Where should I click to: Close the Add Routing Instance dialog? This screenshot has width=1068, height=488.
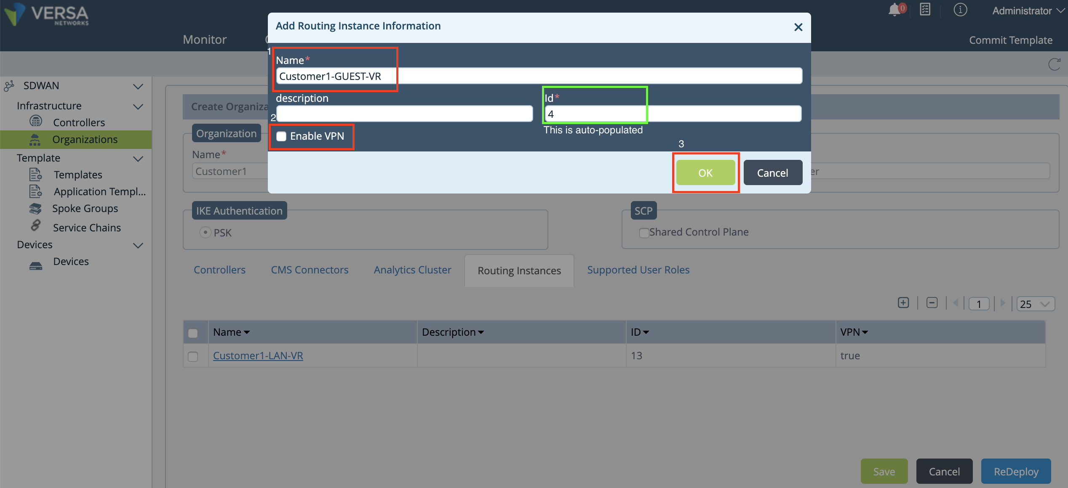(x=798, y=27)
